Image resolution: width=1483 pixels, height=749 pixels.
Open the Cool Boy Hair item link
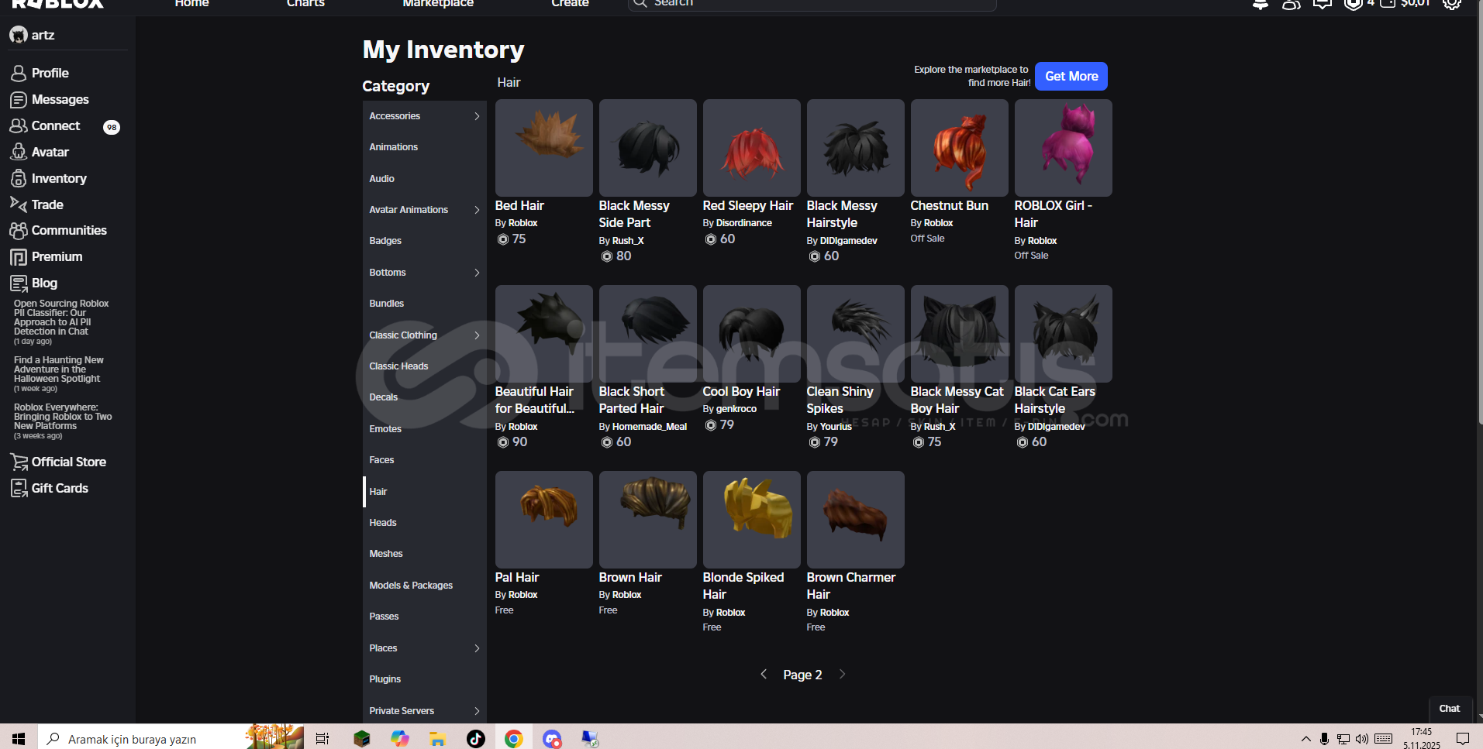click(x=741, y=391)
